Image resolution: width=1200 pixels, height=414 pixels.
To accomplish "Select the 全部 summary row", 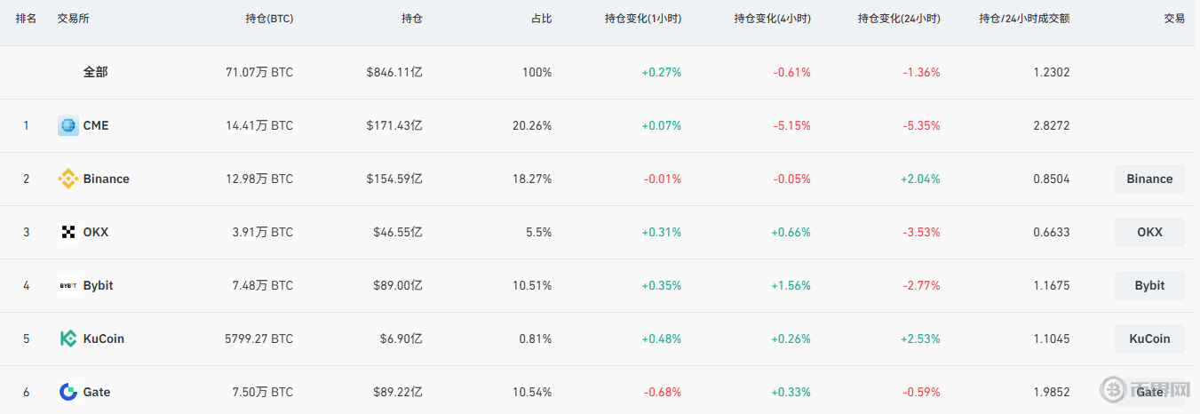I will point(95,73).
